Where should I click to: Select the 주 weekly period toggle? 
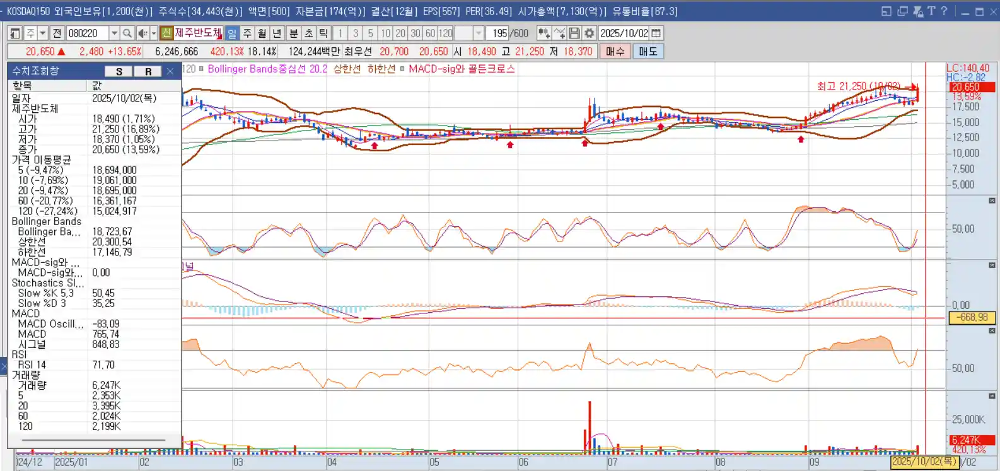pos(247,33)
